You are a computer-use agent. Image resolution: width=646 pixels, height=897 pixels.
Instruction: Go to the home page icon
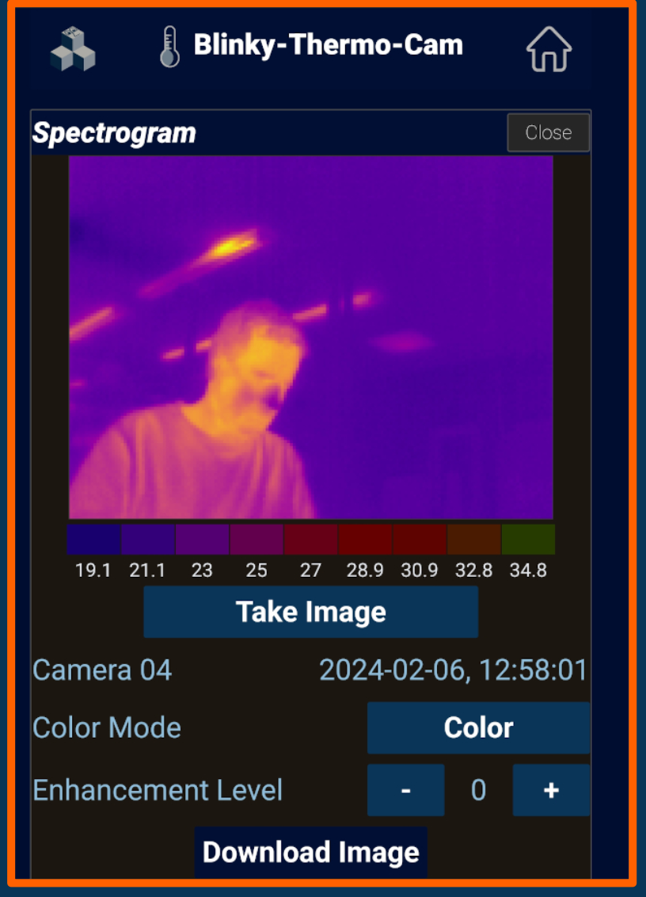click(549, 49)
